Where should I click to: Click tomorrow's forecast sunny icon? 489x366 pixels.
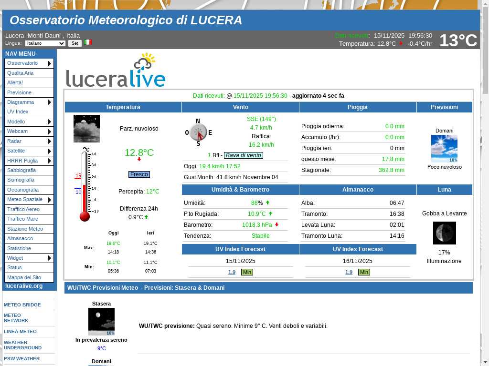tap(444, 149)
